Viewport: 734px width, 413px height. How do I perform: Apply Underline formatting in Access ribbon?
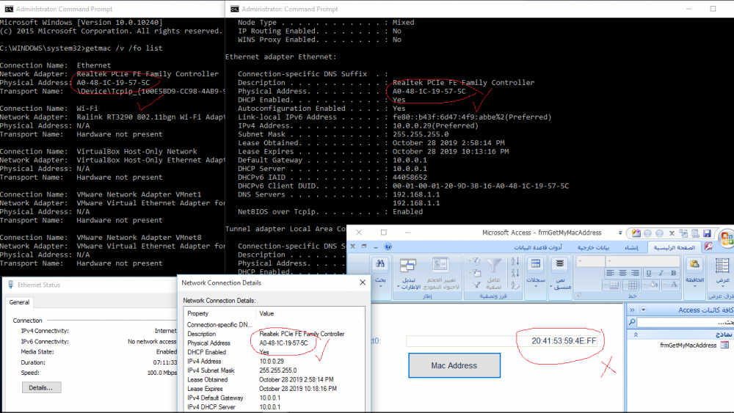pyautogui.click(x=648, y=273)
